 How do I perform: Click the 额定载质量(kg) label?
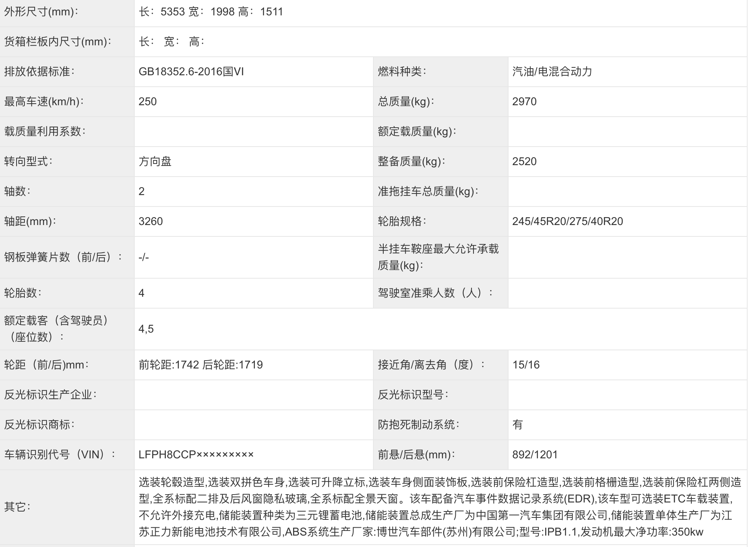[417, 132]
